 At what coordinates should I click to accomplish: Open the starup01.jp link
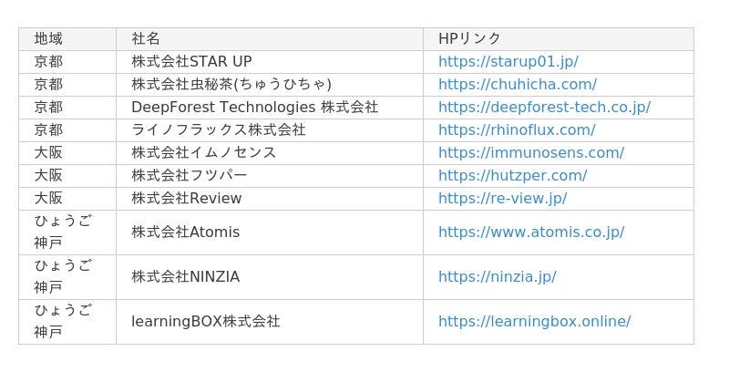(508, 62)
